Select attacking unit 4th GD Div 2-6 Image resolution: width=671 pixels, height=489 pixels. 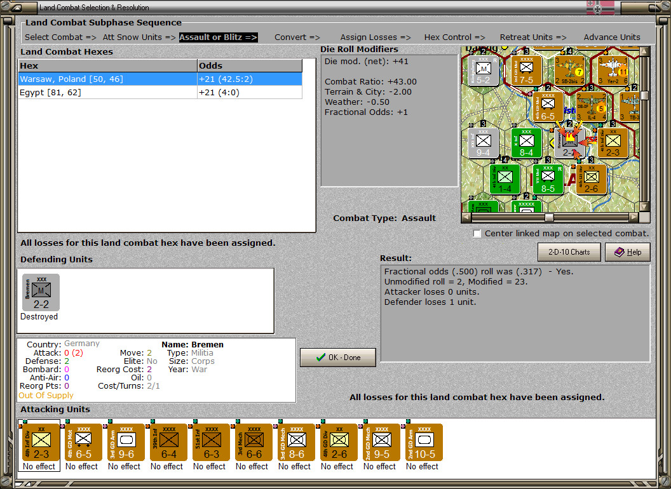click(x=339, y=443)
